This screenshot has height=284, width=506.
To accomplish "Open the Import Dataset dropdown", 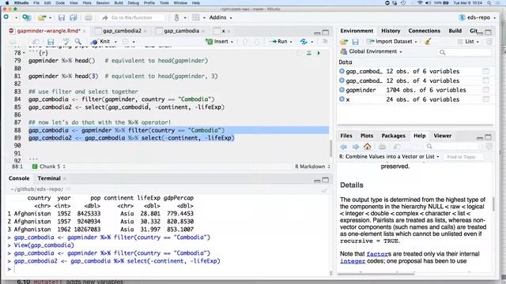I will coord(392,41).
